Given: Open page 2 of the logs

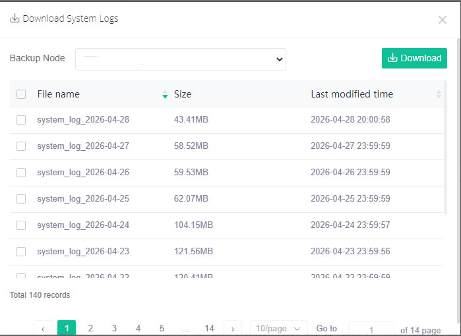Looking at the screenshot, I should pyautogui.click(x=90, y=328).
